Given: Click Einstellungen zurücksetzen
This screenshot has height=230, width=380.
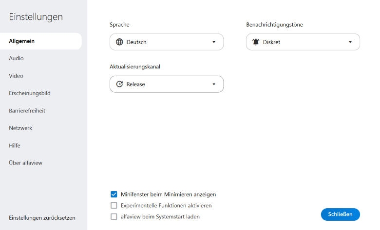Looking at the screenshot, I should click(x=42, y=218).
